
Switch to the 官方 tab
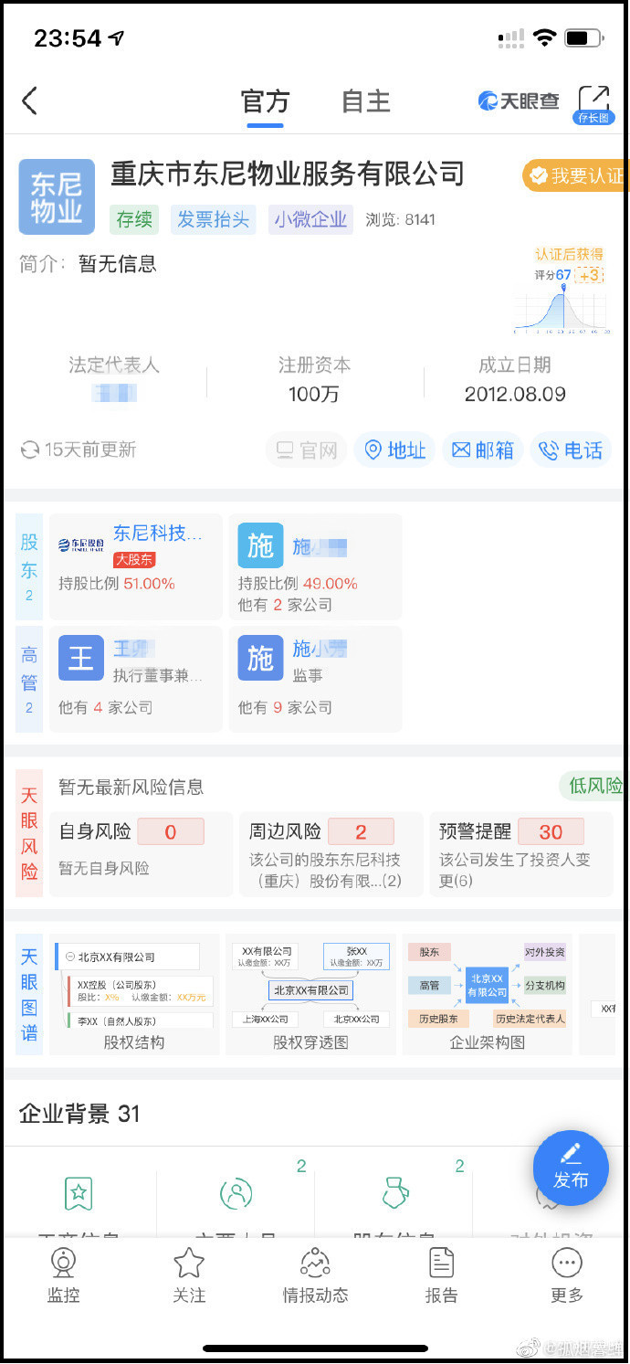(265, 100)
